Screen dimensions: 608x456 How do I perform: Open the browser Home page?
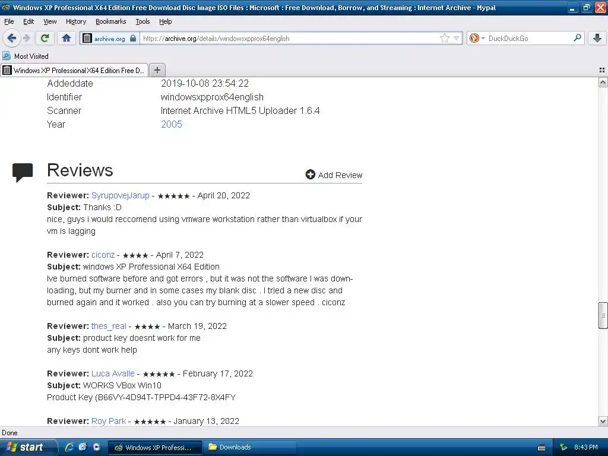point(66,38)
